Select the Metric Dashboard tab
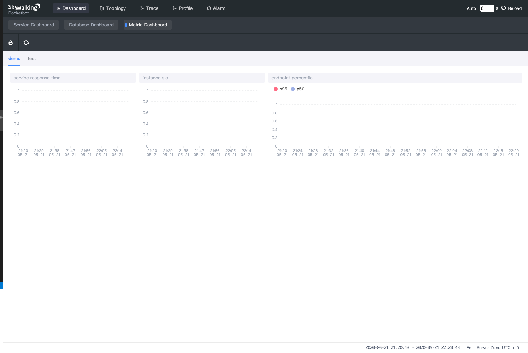 click(x=148, y=25)
